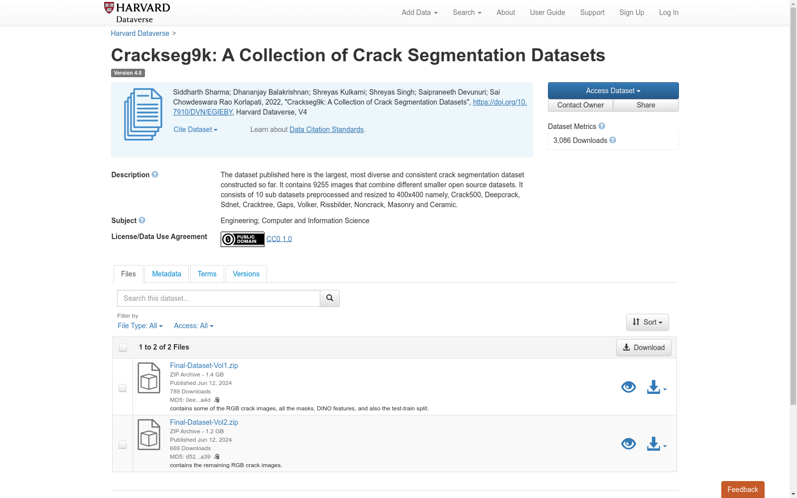Image resolution: width=797 pixels, height=498 pixels.
Task: Check the box for Final-Dataset-Vol2.zip
Action: point(123,445)
